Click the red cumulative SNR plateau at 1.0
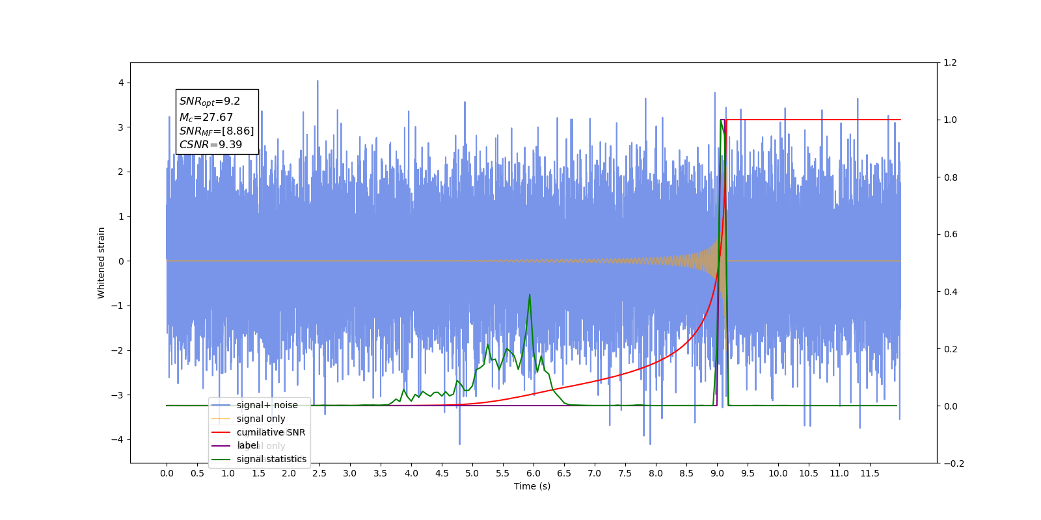The image size is (1041, 520). pos(813,120)
